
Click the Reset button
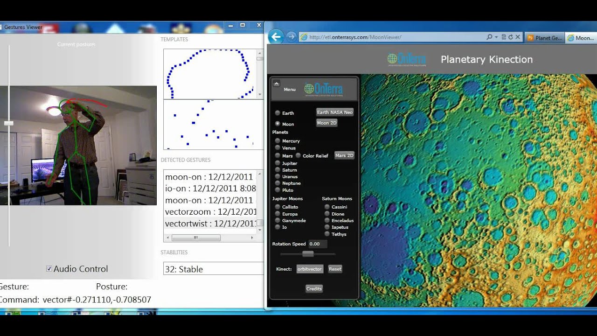335,269
